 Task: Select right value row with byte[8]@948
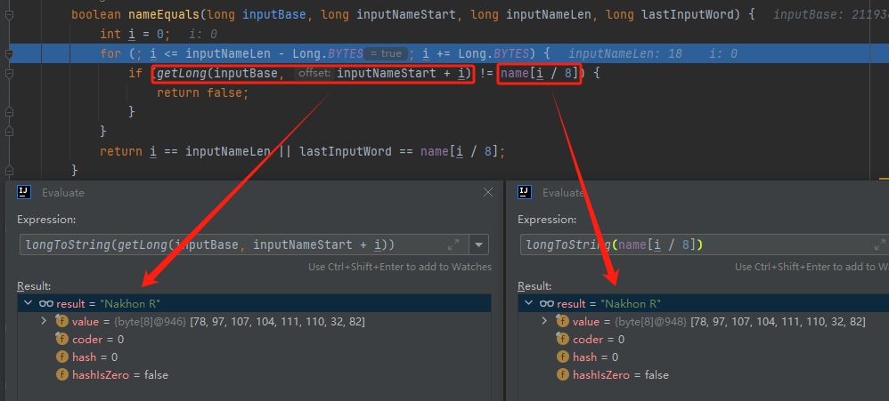[704, 321]
